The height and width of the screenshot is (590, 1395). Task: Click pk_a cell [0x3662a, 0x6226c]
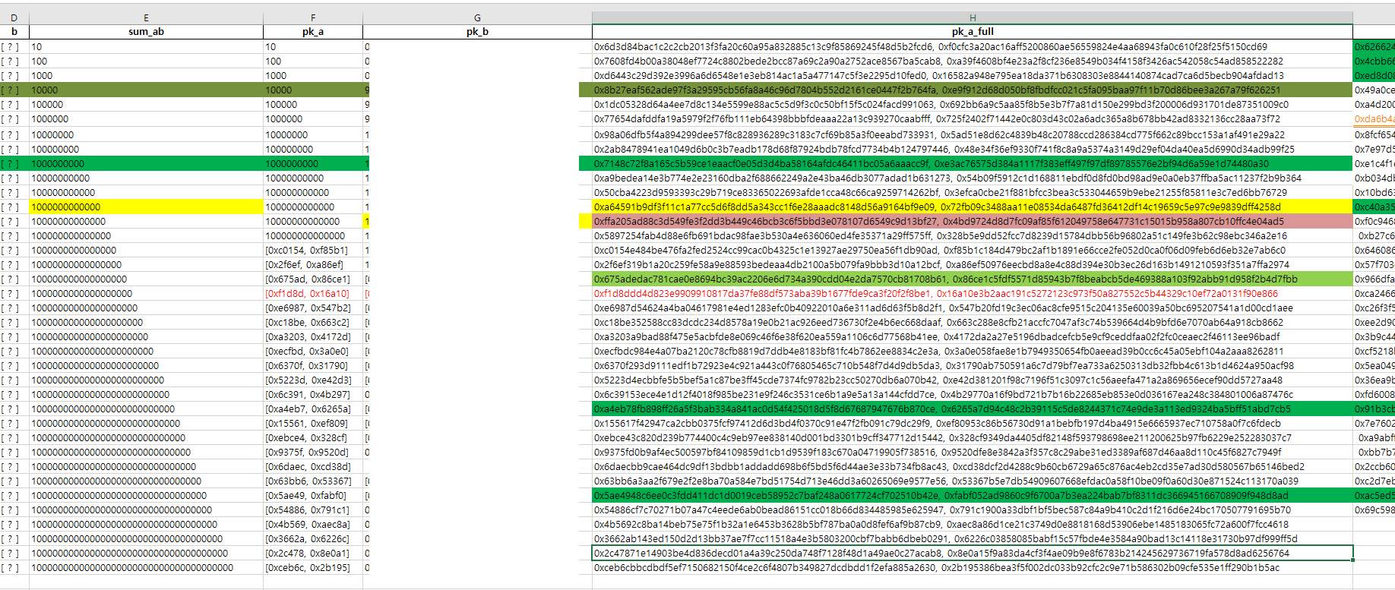pyautogui.click(x=313, y=538)
